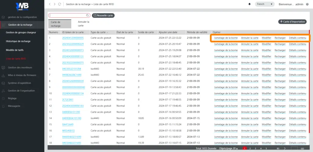Click Carte d'importation button

pos(293,22)
